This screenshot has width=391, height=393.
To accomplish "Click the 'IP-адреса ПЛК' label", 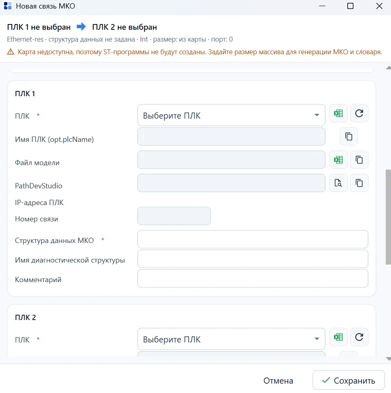I will click(39, 203).
